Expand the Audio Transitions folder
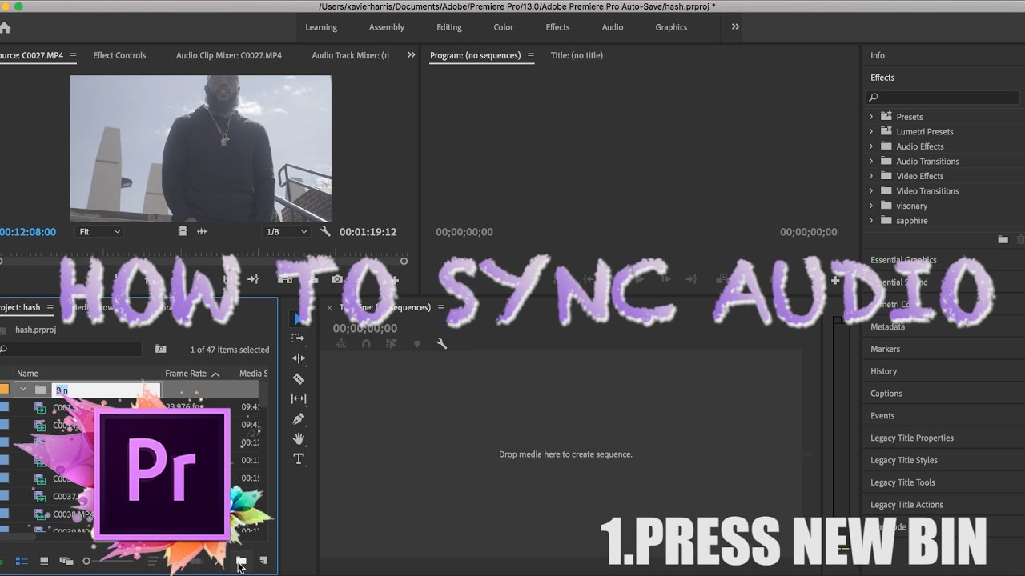 click(871, 161)
